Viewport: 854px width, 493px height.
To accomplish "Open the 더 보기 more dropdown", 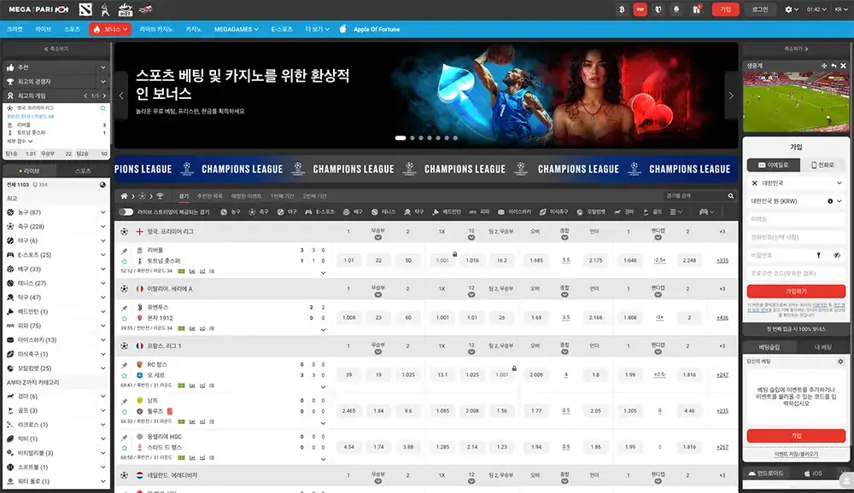I will pyautogui.click(x=317, y=29).
